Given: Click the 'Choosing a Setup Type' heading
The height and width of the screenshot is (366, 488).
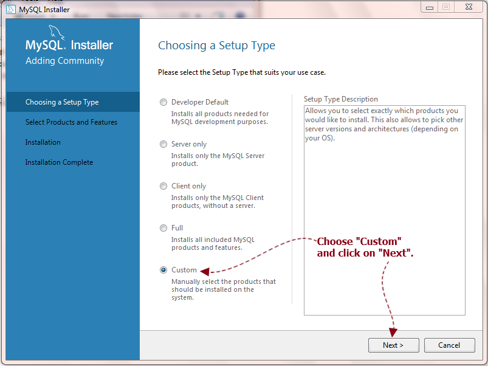Looking at the screenshot, I should [x=216, y=46].
